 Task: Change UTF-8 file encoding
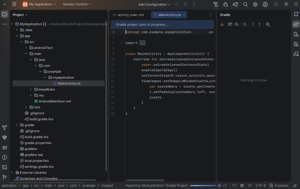click(x=261, y=185)
